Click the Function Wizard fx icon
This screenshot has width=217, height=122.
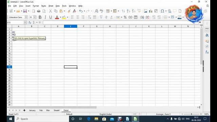coord(30,22)
